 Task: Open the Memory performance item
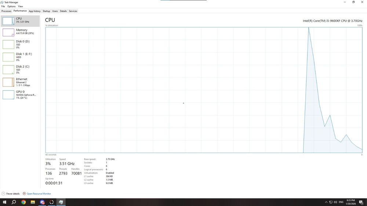(20, 33)
